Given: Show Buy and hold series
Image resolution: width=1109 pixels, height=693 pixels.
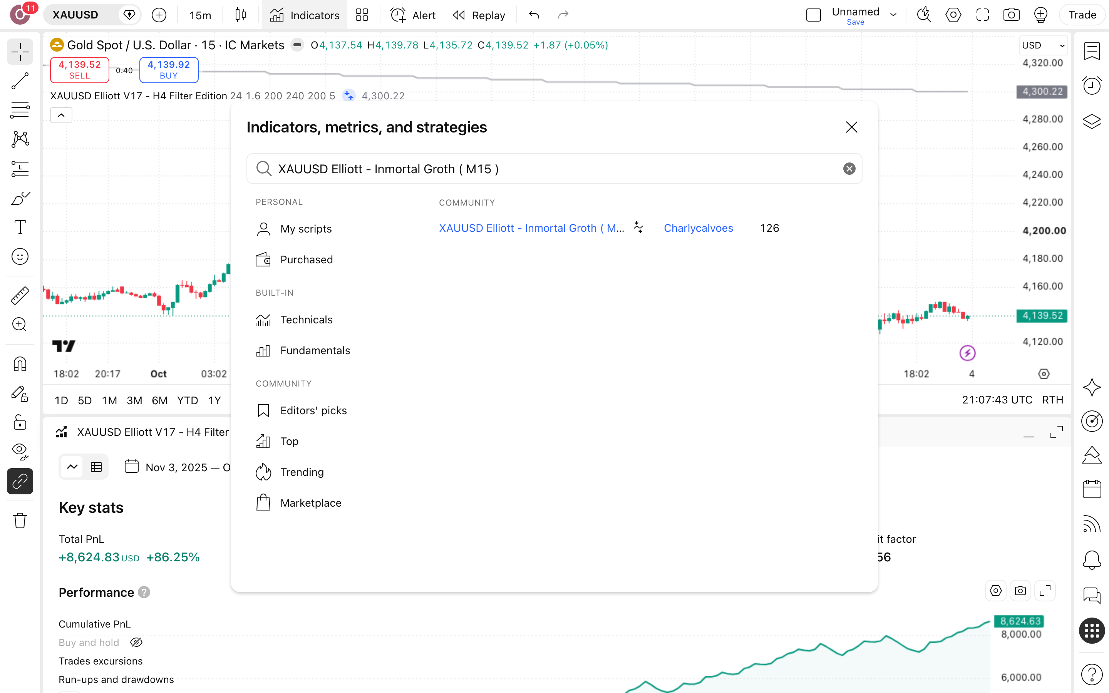Looking at the screenshot, I should click(136, 643).
